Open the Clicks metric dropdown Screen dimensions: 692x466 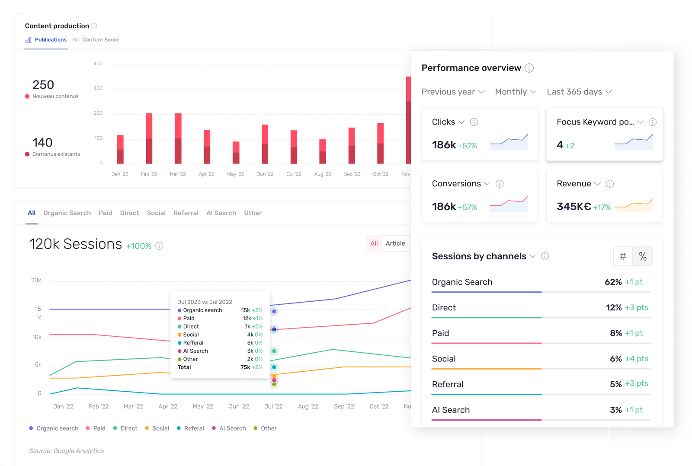click(x=448, y=122)
